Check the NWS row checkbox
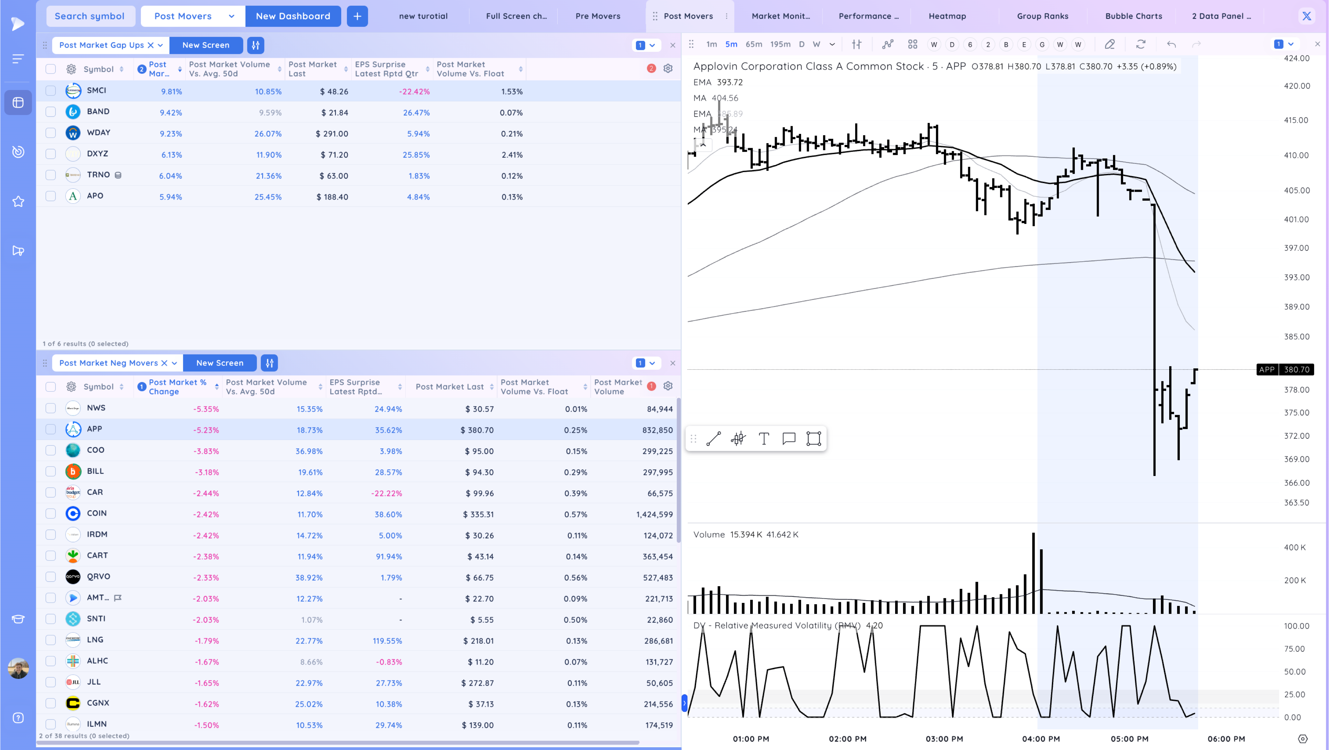The width and height of the screenshot is (1329, 750). pos(51,409)
